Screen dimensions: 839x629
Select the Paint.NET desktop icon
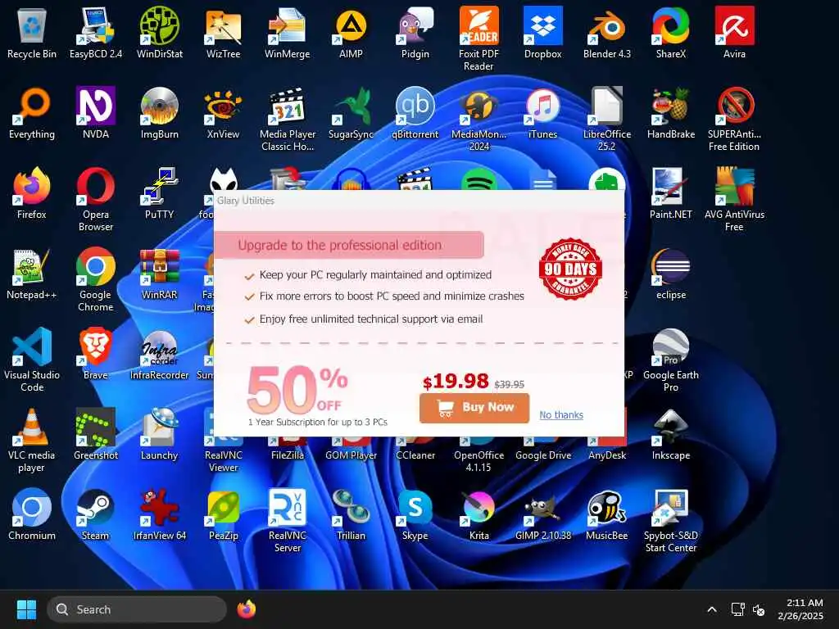click(670, 193)
